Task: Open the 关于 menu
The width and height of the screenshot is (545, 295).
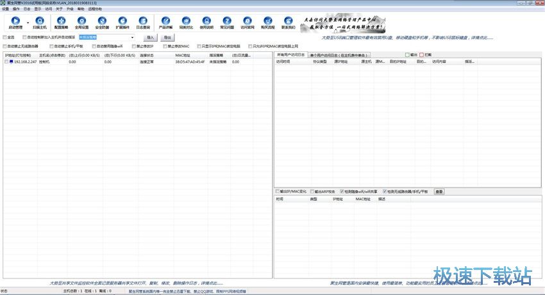Action: 59,9
